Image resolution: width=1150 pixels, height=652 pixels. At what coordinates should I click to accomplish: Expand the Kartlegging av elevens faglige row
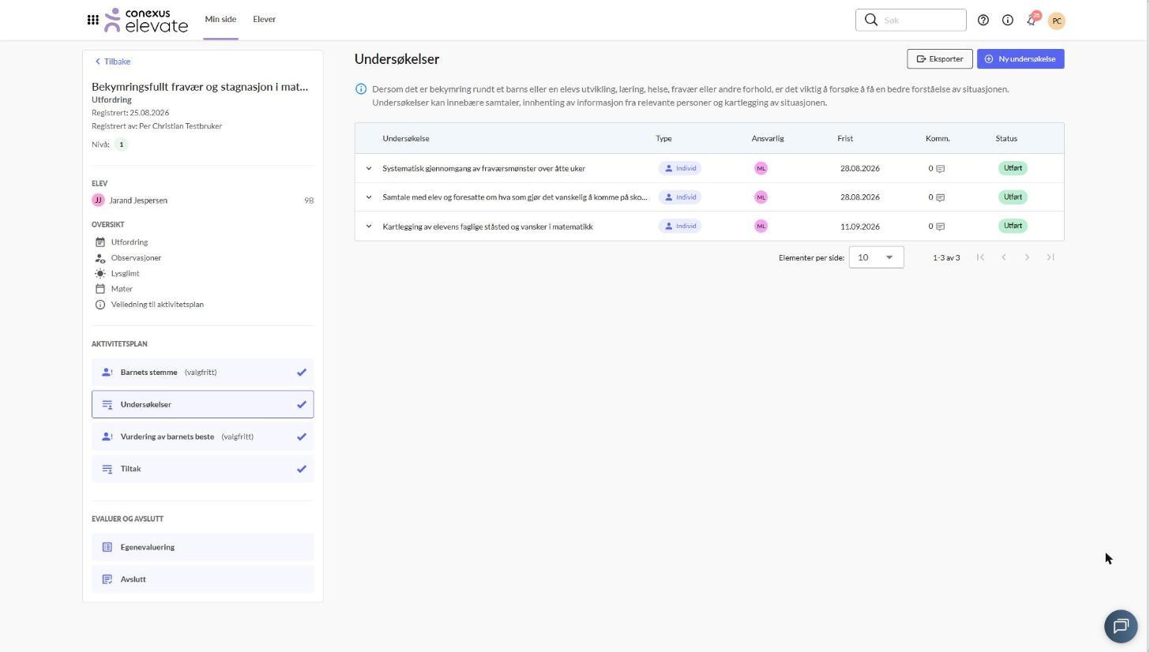pyautogui.click(x=369, y=227)
